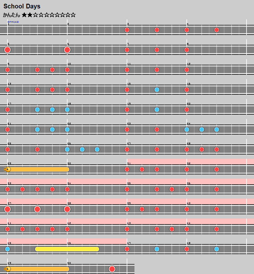Click the last empty star in rating
This screenshot has width=254, height=274.
[73, 15]
